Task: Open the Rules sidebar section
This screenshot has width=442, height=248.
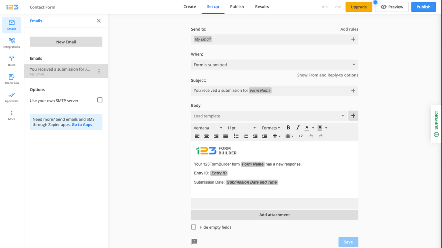Action: [12, 61]
